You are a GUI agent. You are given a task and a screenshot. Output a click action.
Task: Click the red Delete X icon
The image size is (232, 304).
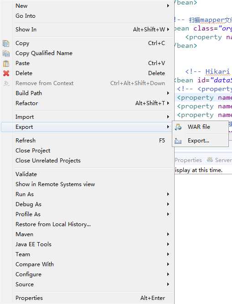(x=6, y=73)
